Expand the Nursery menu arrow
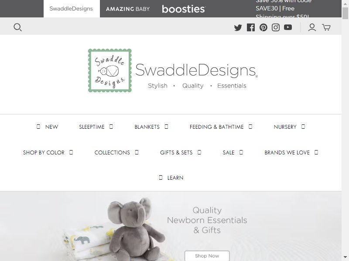This screenshot has width=349, height=261. click(x=303, y=127)
